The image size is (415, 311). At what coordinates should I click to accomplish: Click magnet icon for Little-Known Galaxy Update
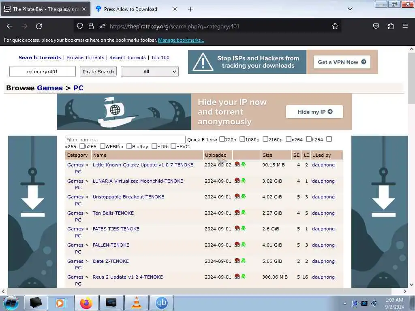pyautogui.click(x=237, y=164)
